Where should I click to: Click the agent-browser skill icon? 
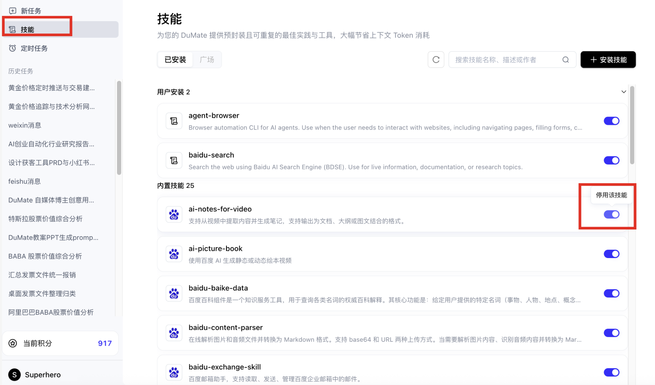coord(174,121)
